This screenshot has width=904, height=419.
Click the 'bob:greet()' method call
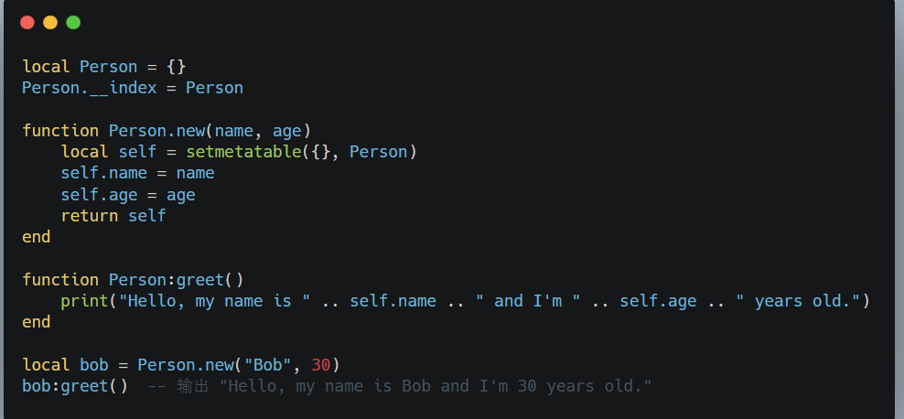[x=75, y=386]
